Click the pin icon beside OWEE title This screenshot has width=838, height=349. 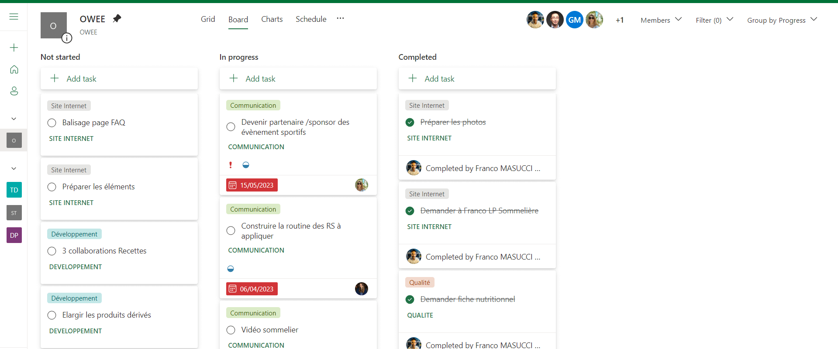coord(117,19)
